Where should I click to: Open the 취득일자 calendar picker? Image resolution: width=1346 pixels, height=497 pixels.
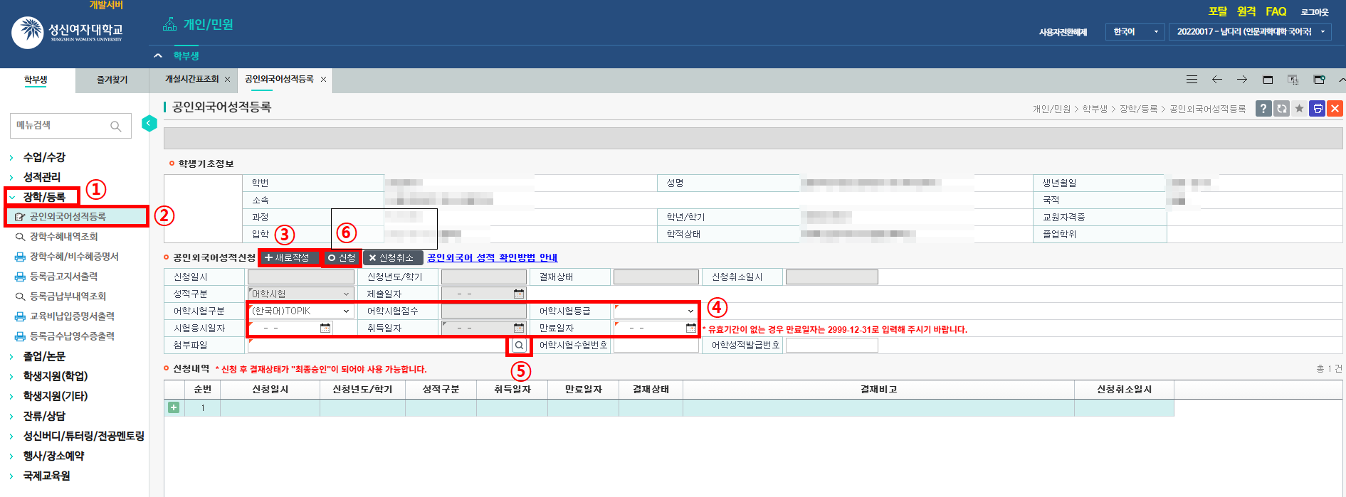[x=519, y=328]
